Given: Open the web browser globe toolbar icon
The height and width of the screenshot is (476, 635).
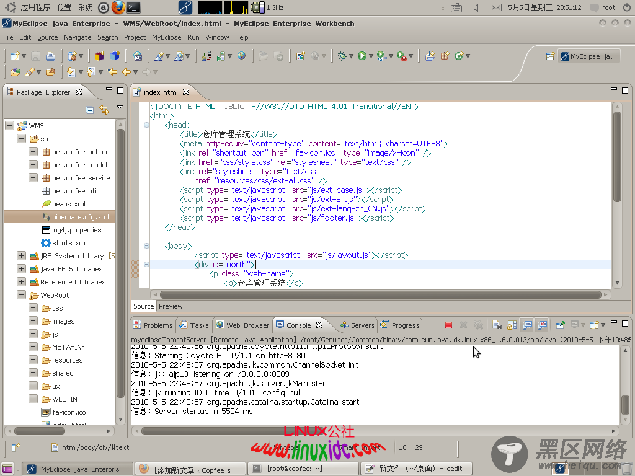Looking at the screenshot, I should [x=241, y=56].
